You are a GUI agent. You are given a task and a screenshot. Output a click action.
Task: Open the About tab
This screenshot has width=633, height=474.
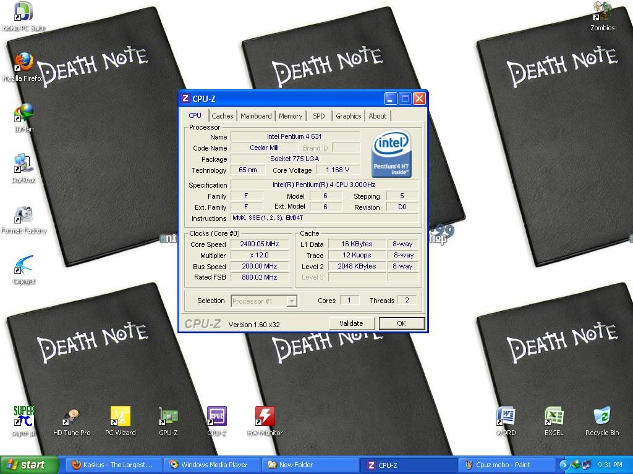(378, 116)
